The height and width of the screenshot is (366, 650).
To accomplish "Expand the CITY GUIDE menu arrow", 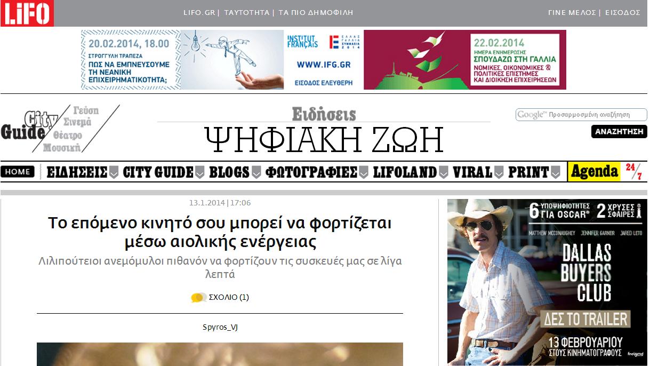I will point(200,172).
